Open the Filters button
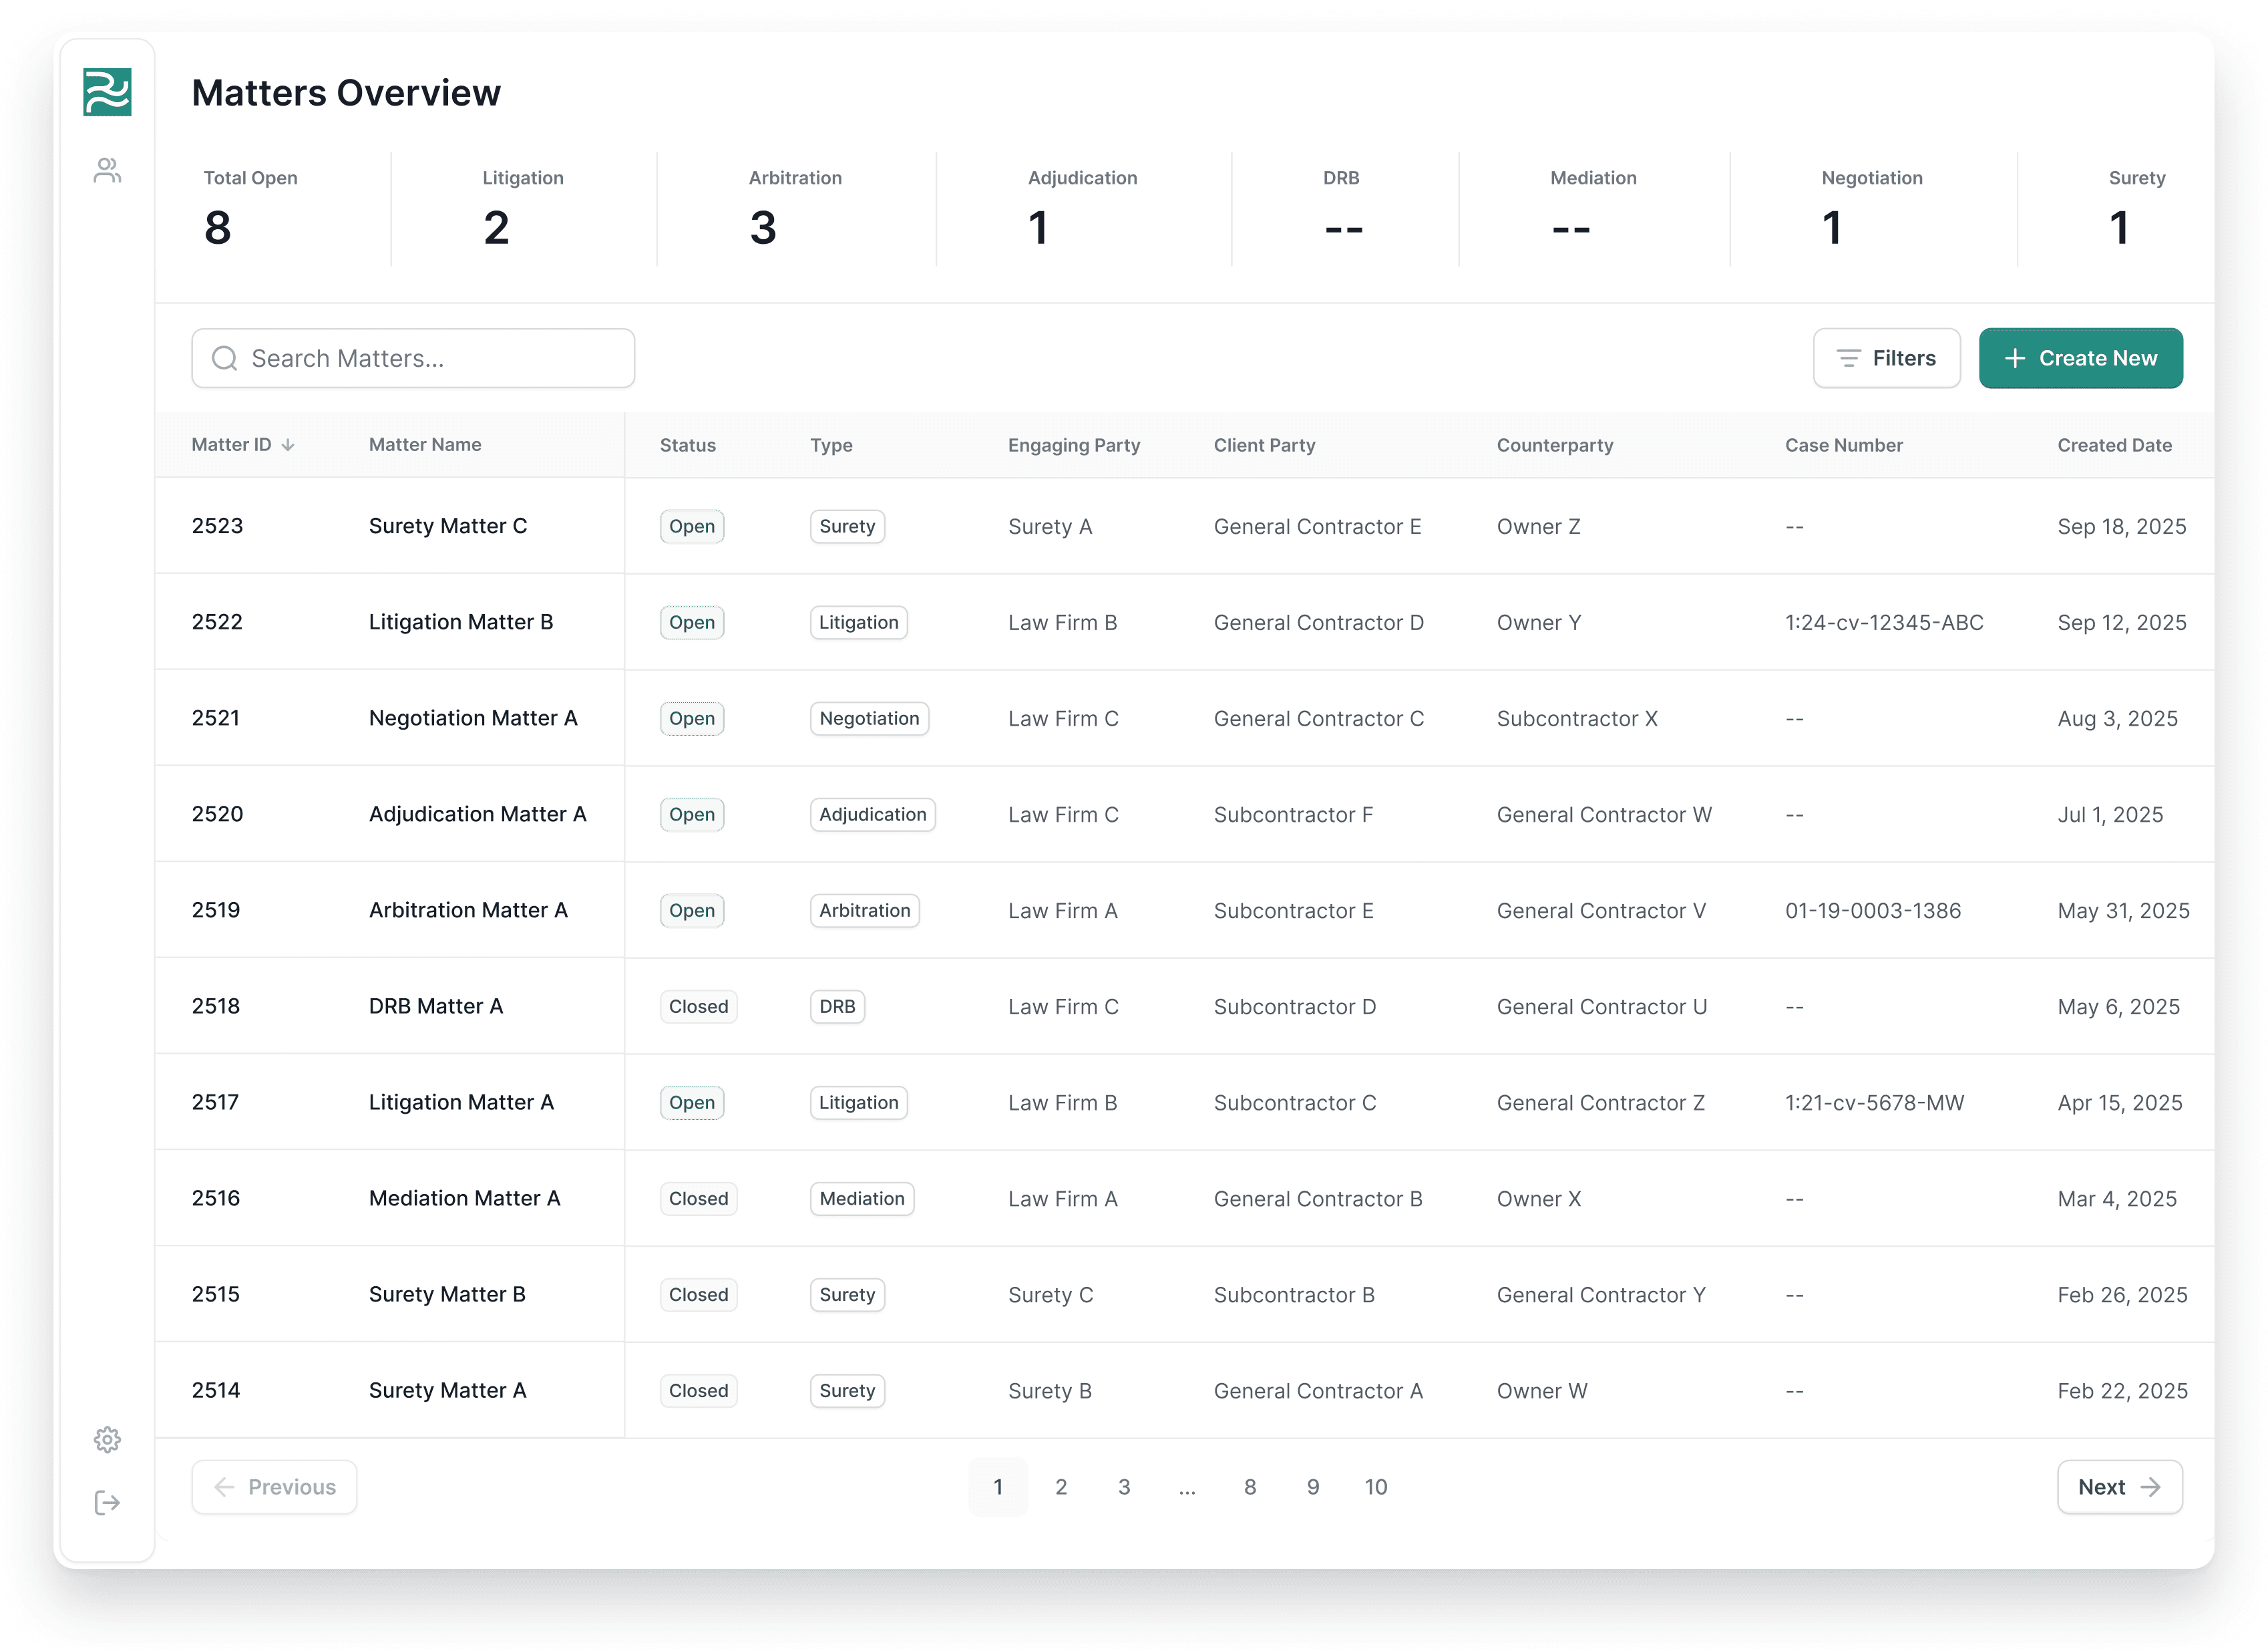2268x1649 pixels. coord(1885,358)
